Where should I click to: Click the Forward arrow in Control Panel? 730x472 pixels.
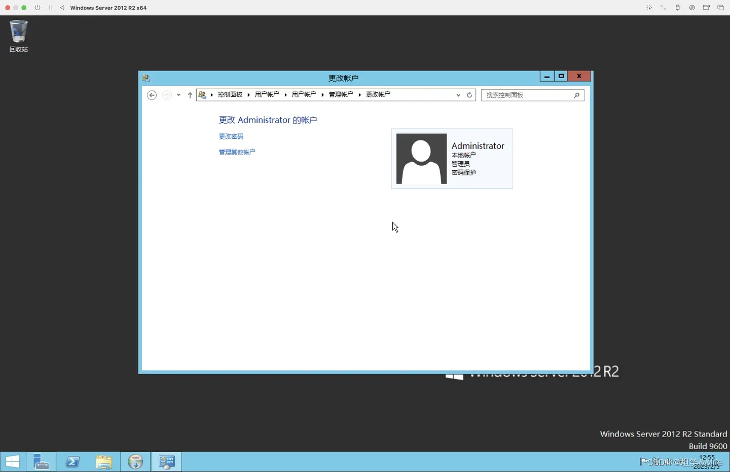[167, 95]
